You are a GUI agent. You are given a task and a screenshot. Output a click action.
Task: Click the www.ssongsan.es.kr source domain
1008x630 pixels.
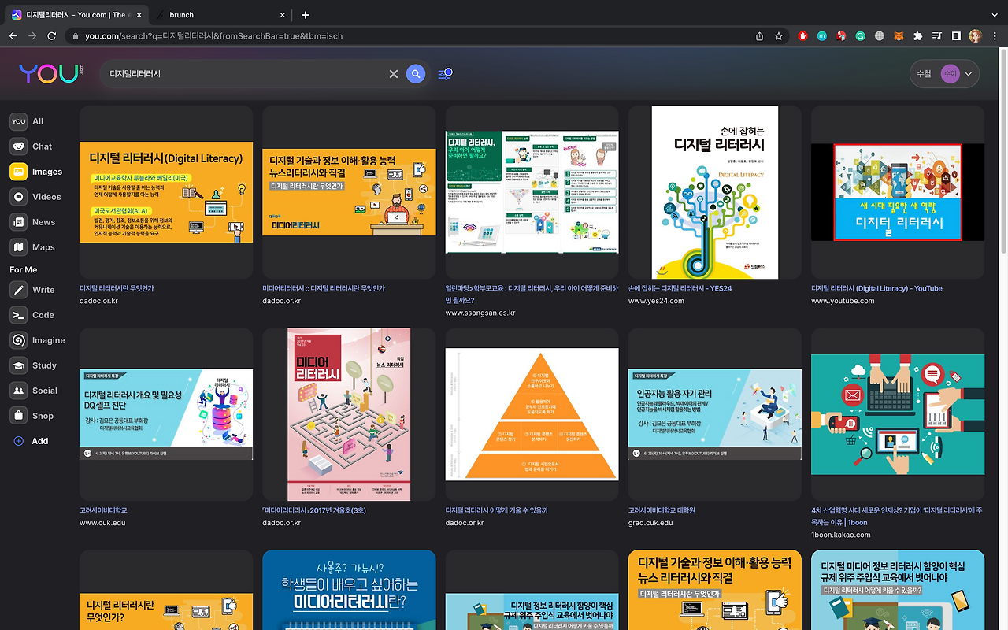480,313
